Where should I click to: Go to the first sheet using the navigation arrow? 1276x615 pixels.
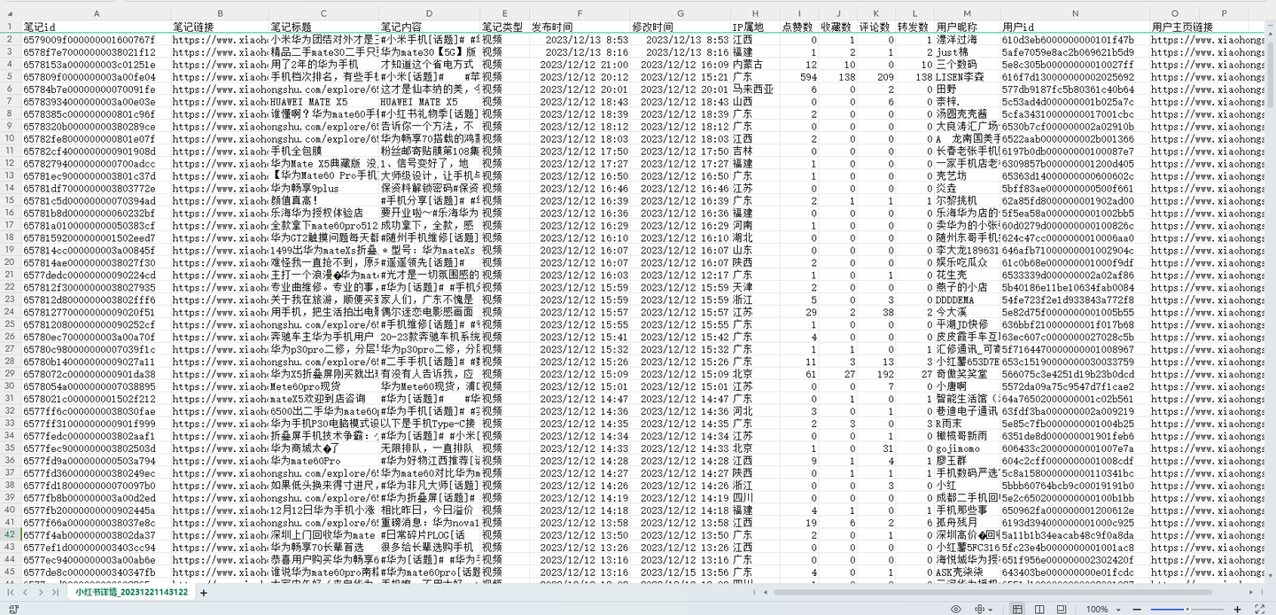(x=11, y=591)
